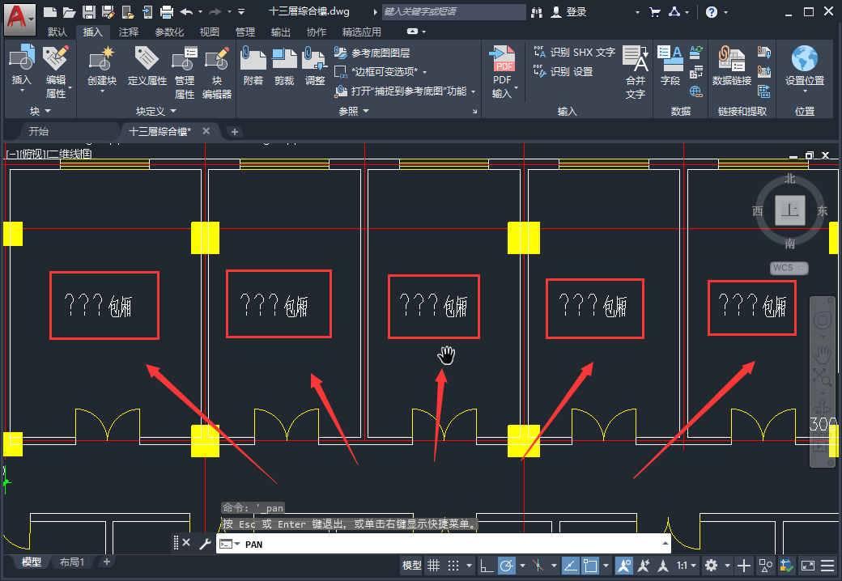Click the Edit Attributes (编辑属性) icon
The width and height of the screenshot is (842, 581).
coord(56,72)
